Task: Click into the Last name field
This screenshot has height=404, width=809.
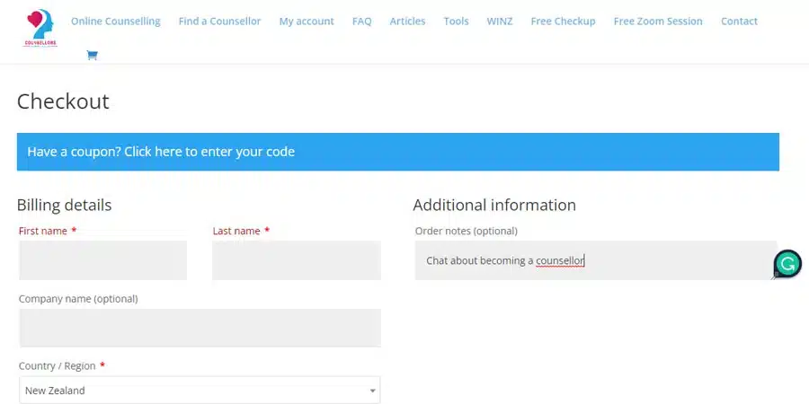Action: 296,260
